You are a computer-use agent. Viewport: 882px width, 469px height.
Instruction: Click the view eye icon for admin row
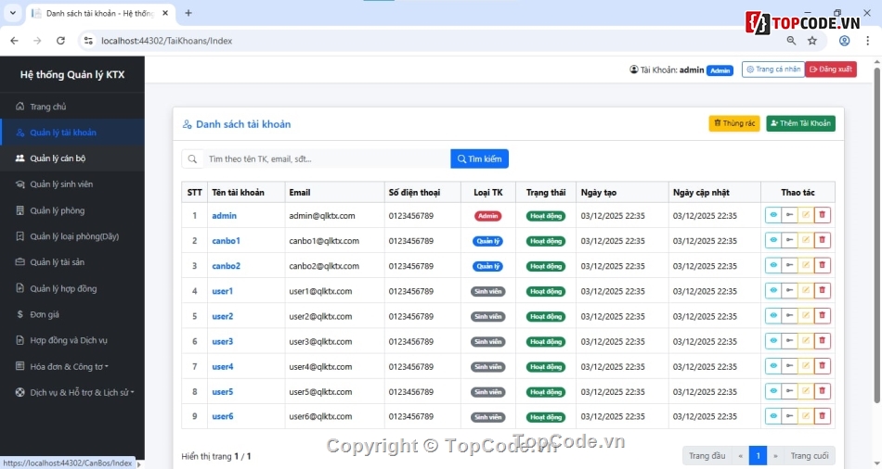[772, 215]
